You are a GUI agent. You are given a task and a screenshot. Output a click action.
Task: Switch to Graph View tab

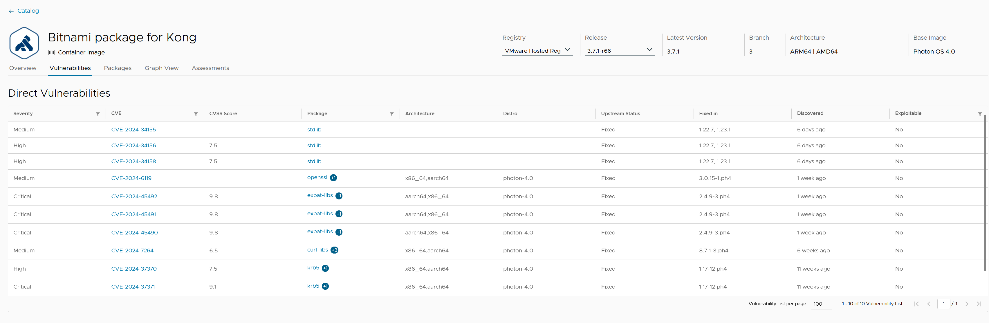(x=162, y=68)
